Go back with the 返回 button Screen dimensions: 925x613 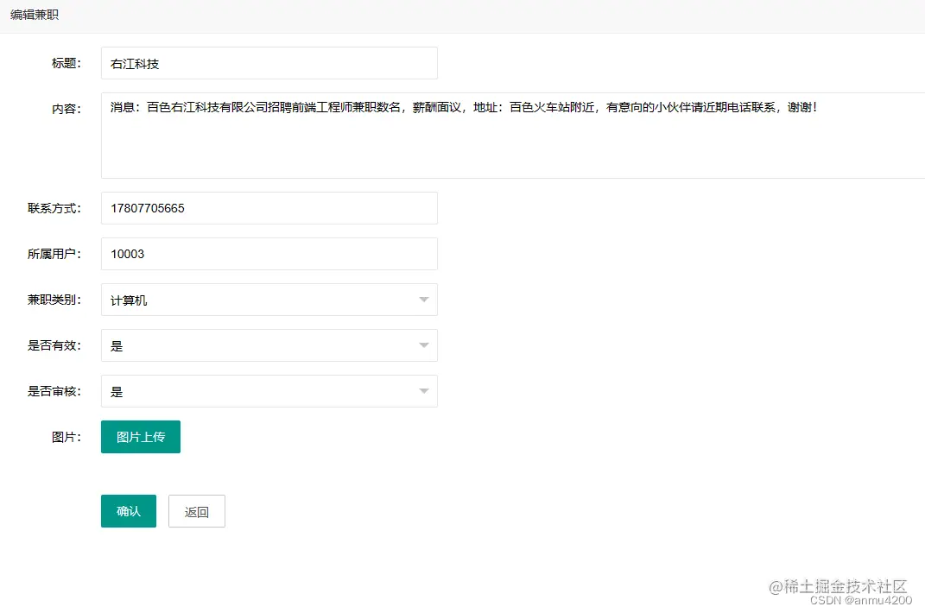[196, 511]
